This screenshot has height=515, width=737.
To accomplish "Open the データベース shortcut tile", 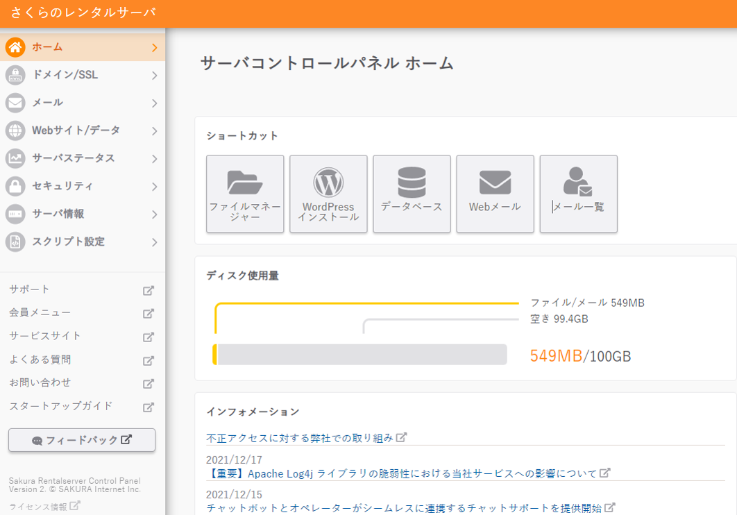I will tap(412, 194).
